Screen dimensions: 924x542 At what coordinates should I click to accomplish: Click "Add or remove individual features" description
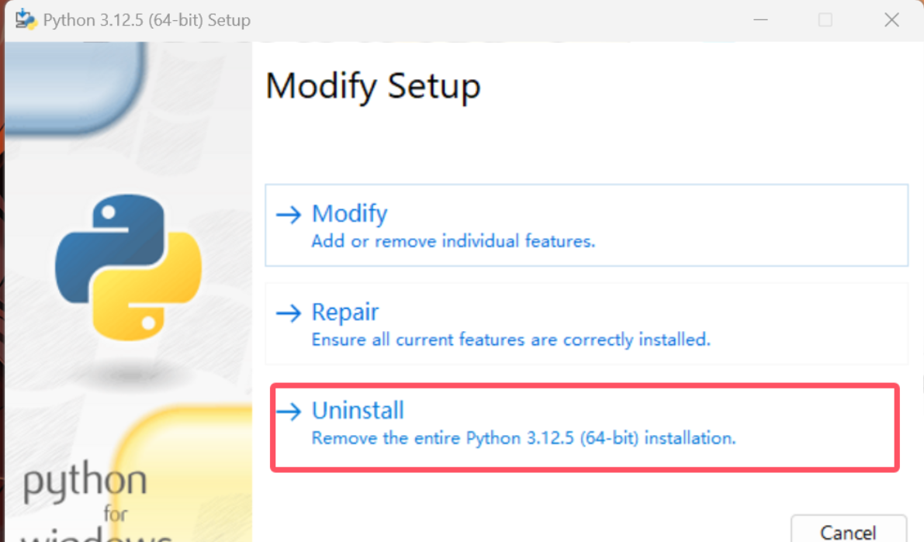pyautogui.click(x=453, y=241)
